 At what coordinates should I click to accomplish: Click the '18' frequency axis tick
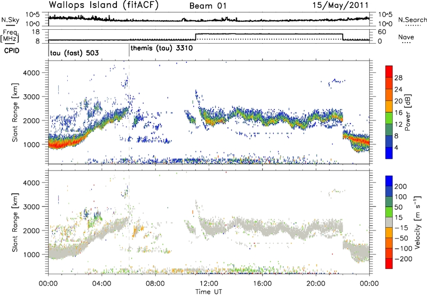pyautogui.click(x=36, y=32)
